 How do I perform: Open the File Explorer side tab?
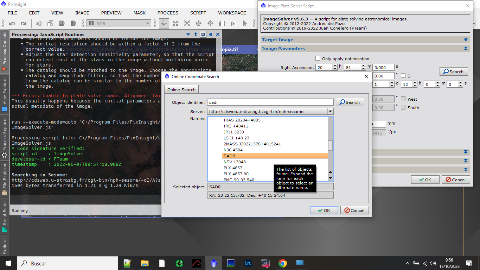coord(5,180)
